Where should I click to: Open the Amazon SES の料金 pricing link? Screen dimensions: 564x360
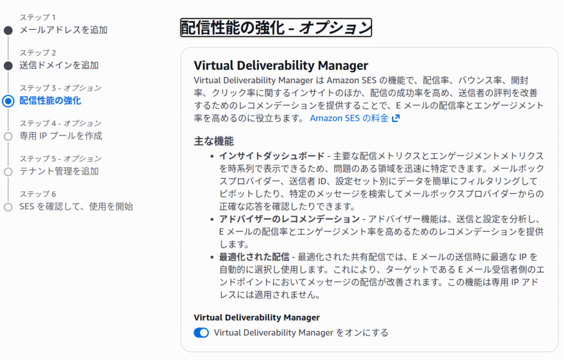[349, 118]
